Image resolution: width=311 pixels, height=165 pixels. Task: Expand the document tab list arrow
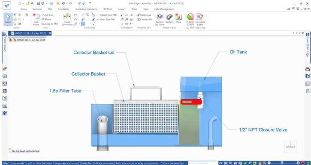point(299,33)
